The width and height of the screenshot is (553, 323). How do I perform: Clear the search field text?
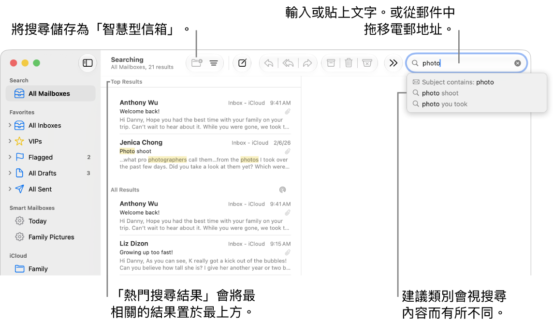click(x=517, y=63)
